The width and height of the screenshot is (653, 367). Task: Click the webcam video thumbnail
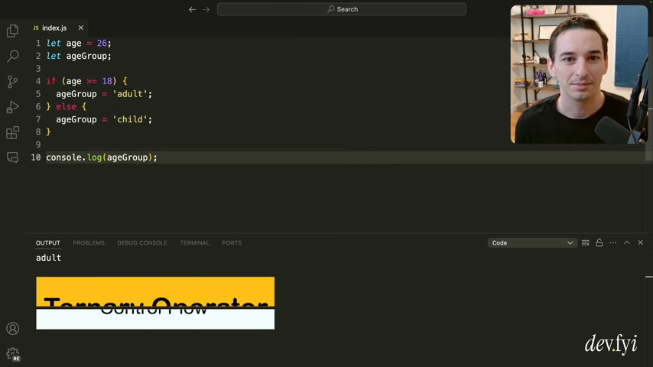pyautogui.click(x=580, y=74)
